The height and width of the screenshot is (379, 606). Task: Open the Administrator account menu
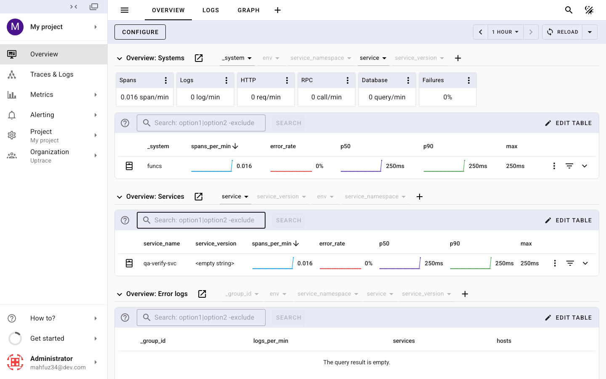point(54,362)
